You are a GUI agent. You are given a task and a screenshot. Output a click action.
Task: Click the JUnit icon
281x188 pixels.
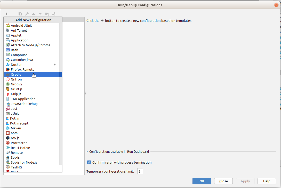[8, 114]
